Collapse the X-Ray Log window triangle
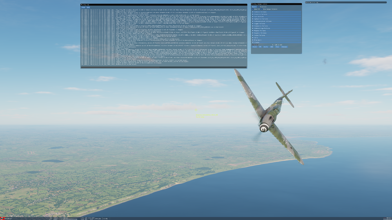 coord(81,4)
